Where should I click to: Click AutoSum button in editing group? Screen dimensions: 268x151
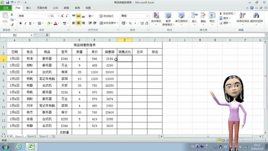[227, 13]
